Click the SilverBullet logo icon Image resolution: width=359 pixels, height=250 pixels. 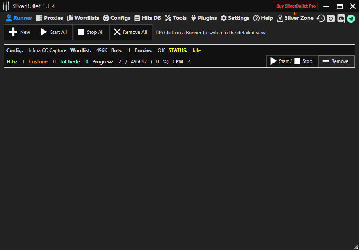click(x=6, y=6)
